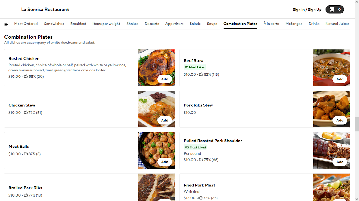Select the Mofongos category tab
Image resolution: width=359 pixels, height=201 pixels.
coord(294,24)
